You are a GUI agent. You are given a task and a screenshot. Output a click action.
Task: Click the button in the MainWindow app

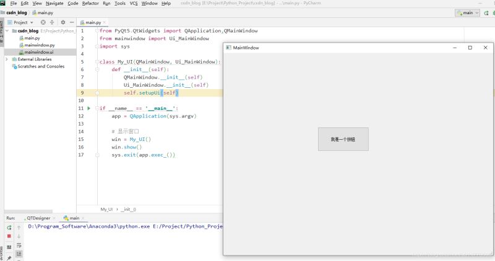point(343,139)
